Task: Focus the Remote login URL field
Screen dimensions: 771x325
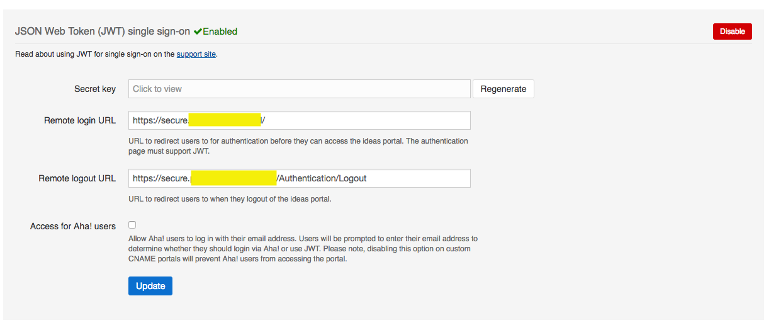Action: pos(300,120)
